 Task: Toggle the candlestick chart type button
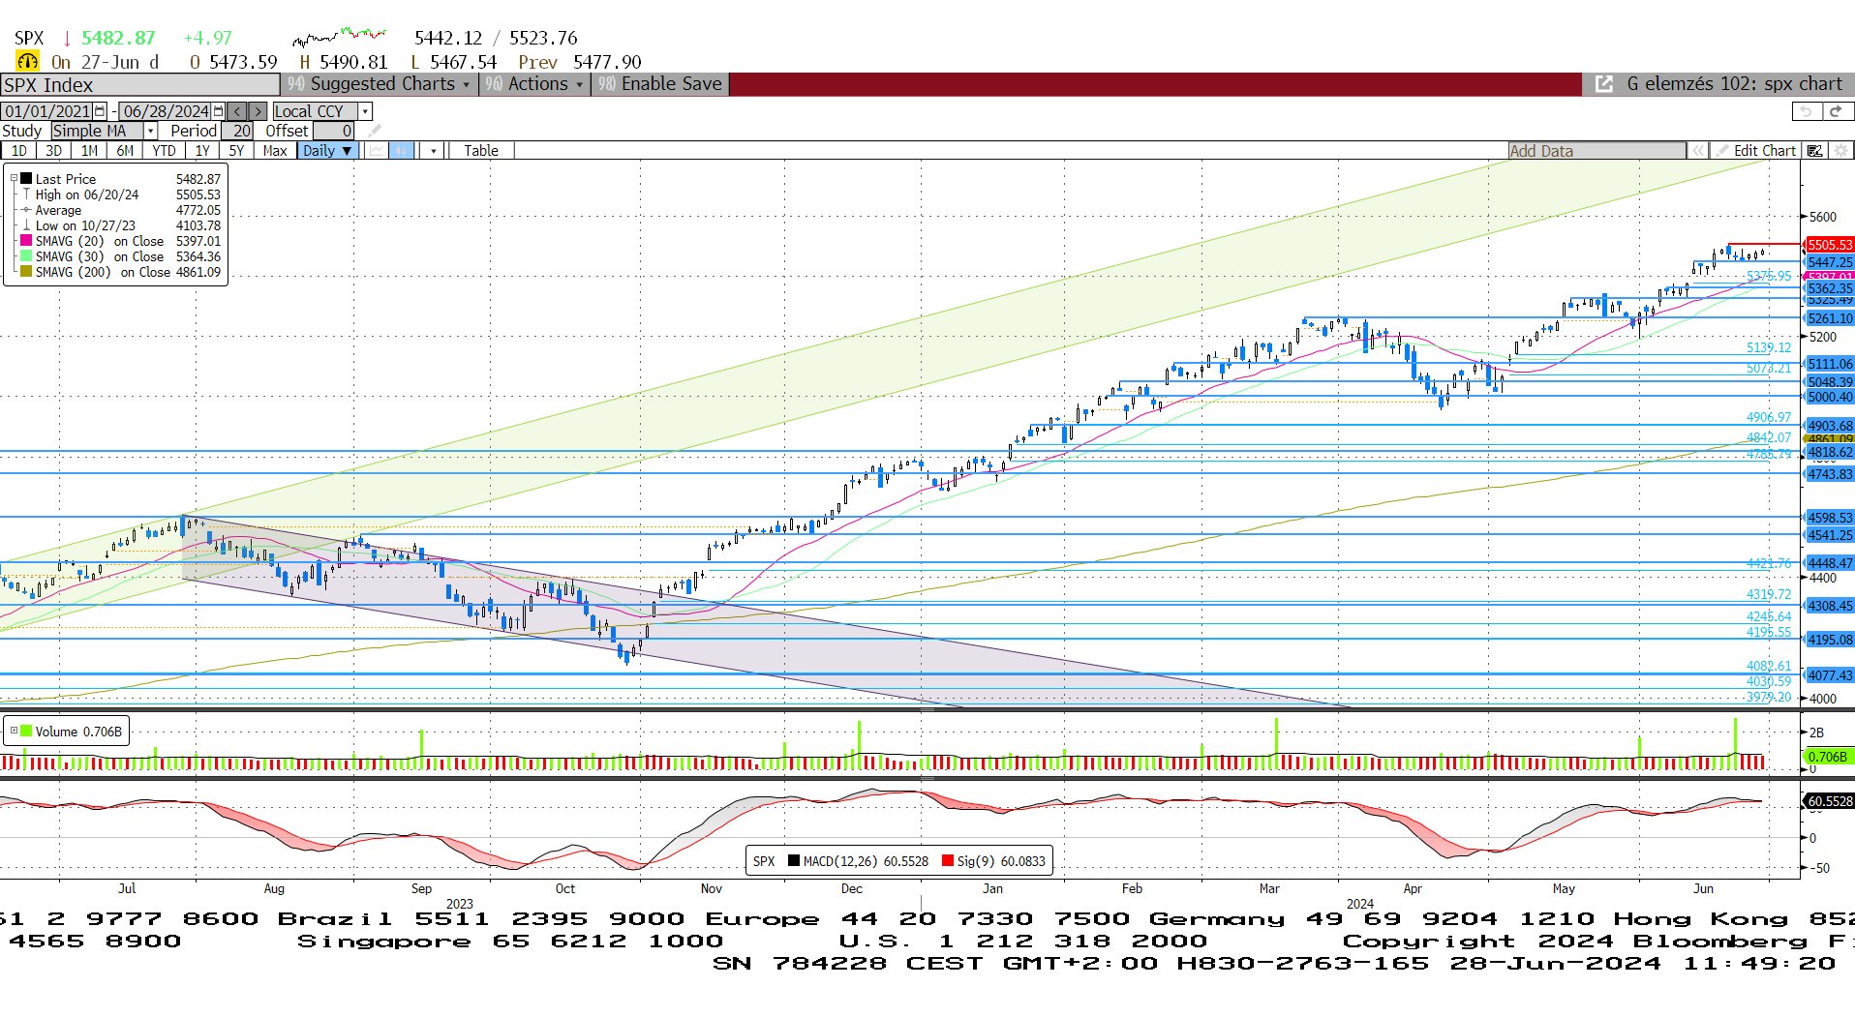click(401, 151)
